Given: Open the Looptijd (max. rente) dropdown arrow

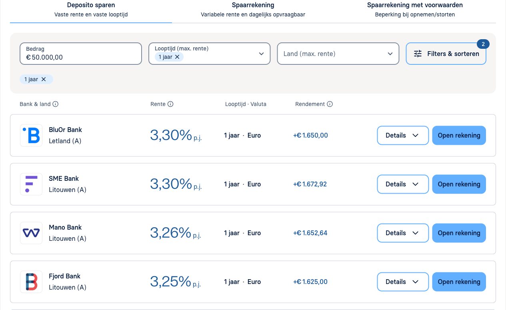Looking at the screenshot, I should pos(261,54).
